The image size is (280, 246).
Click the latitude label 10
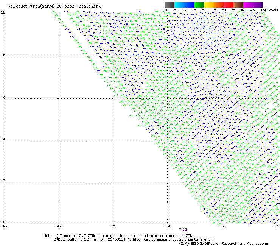point(3,222)
